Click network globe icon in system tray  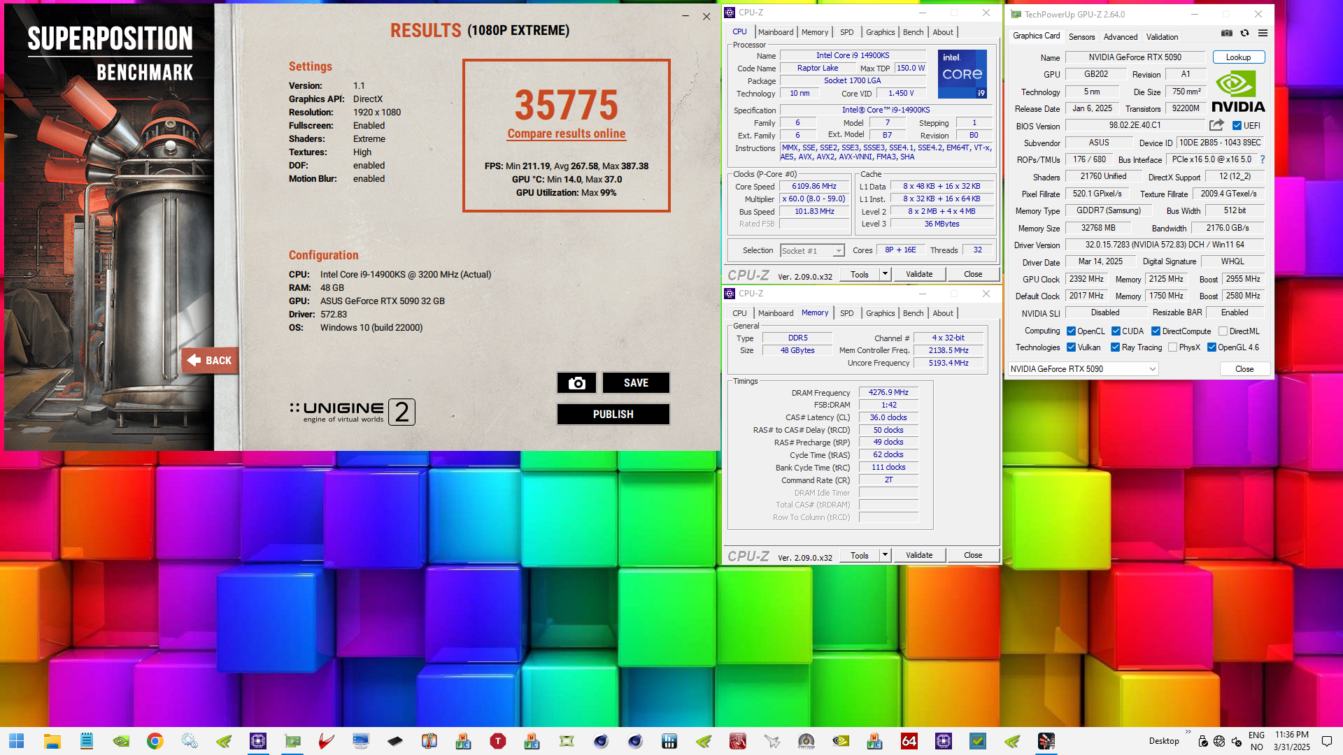pos(1219,741)
